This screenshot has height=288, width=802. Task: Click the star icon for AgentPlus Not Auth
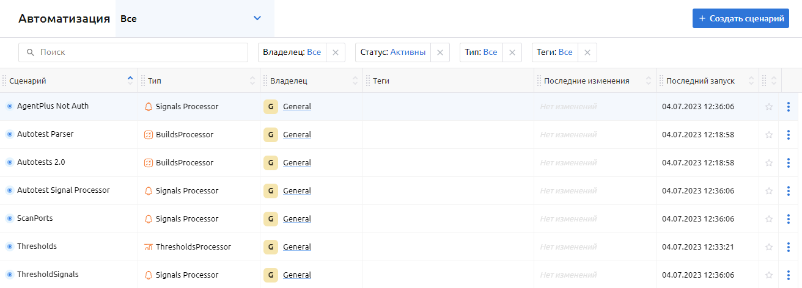coord(769,107)
